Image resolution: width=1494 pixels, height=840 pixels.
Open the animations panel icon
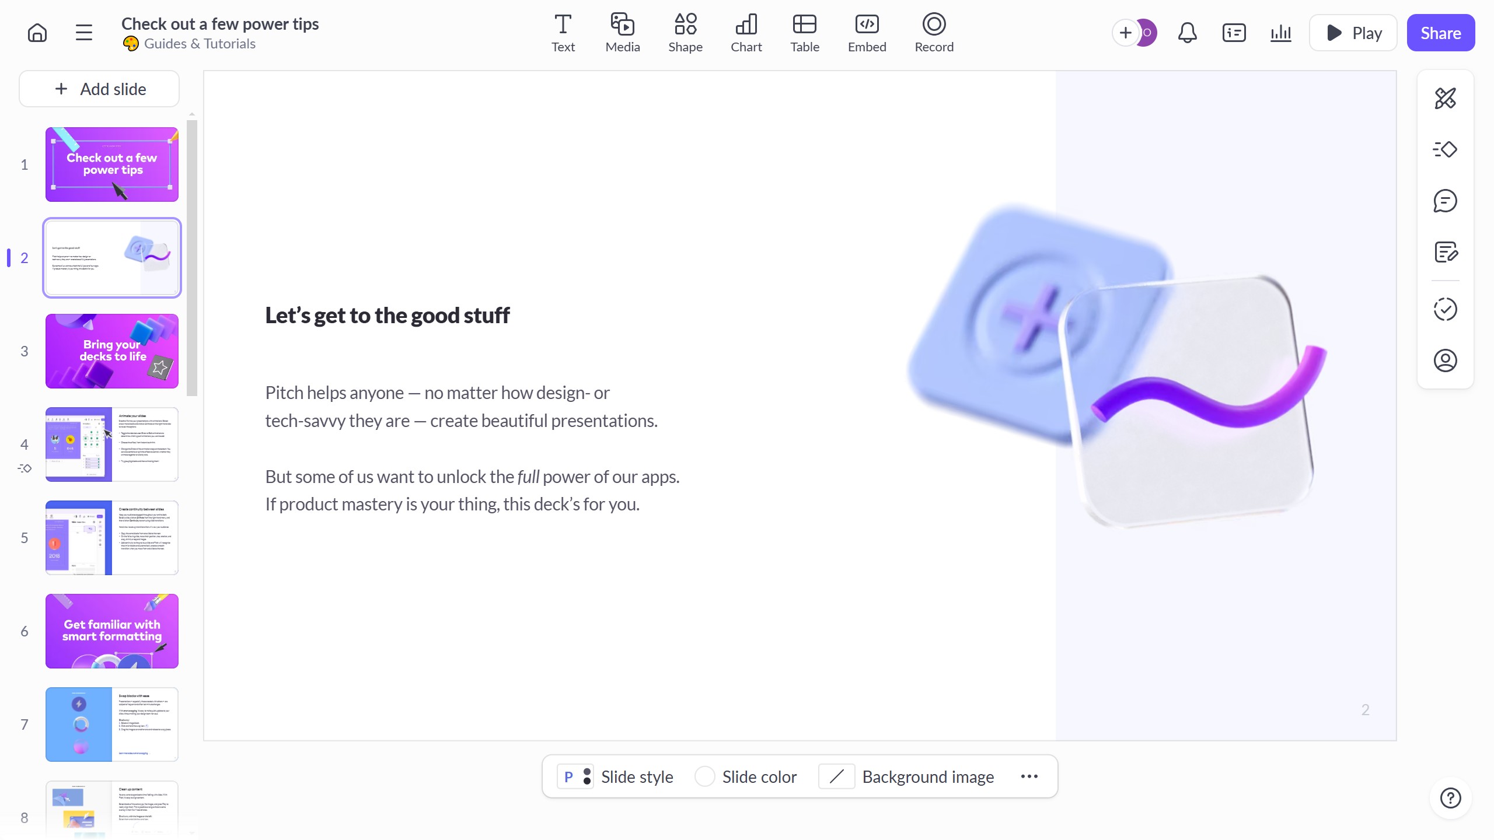[1445, 149]
